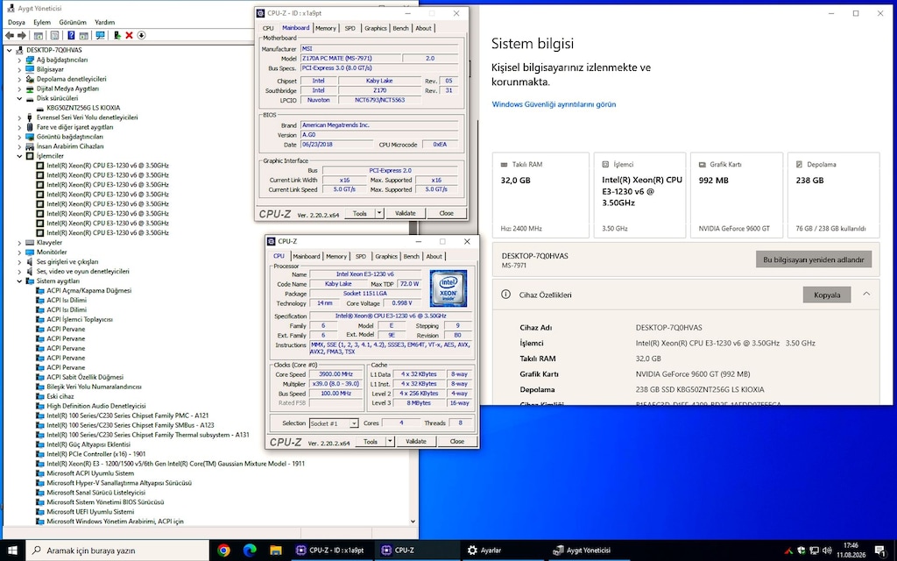Collapse the İşlemciler node
This screenshot has height=561, width=897.
pos(19,156)
